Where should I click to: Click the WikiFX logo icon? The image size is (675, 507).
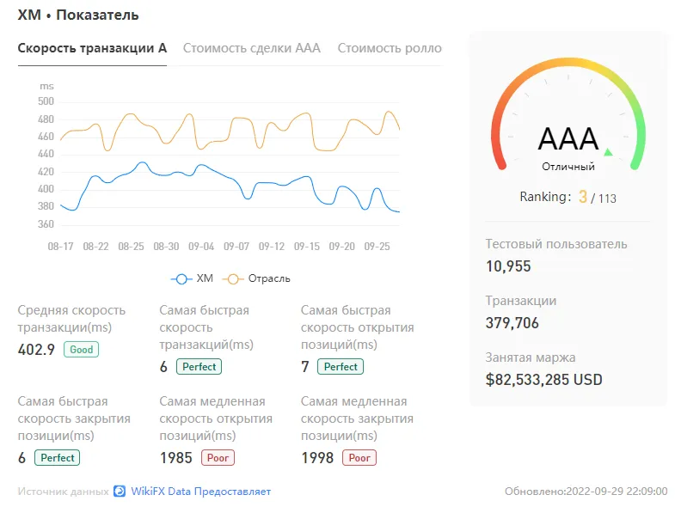click(x=120, y=491)
